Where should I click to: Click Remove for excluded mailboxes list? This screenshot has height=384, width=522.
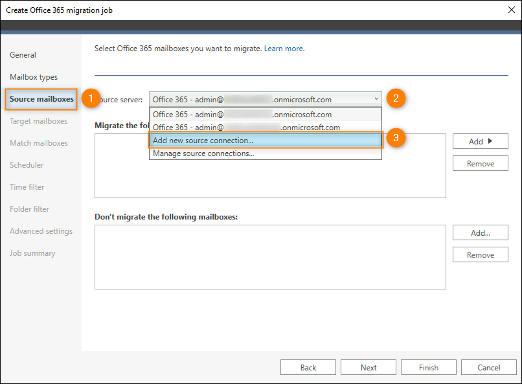(480, 254)
